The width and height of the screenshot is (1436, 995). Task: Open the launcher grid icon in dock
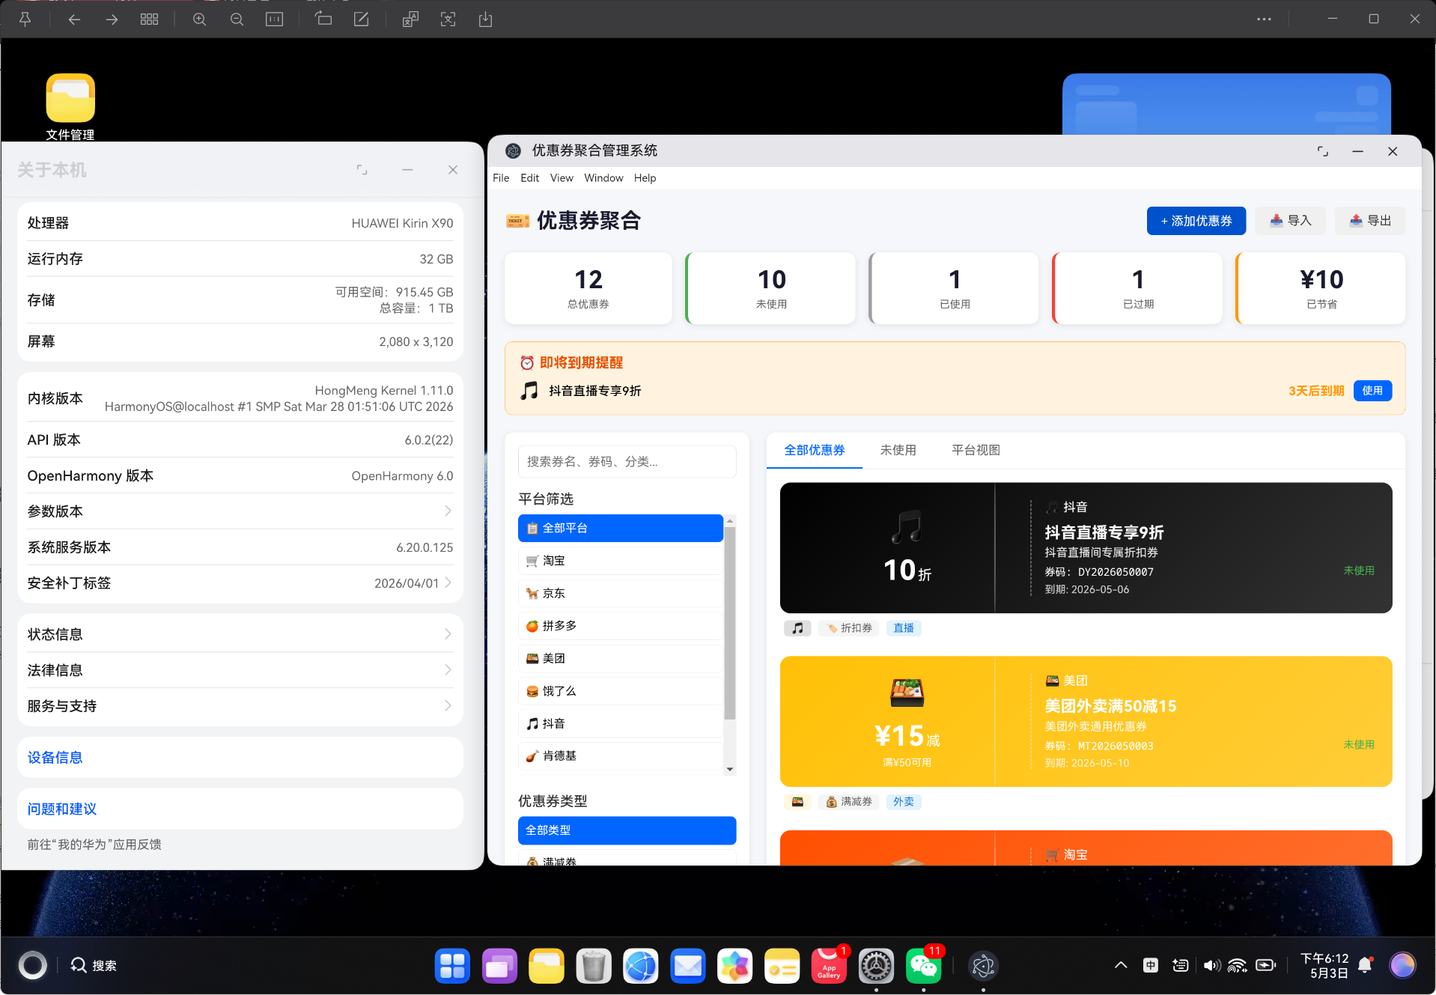click(x=452, y=966)
